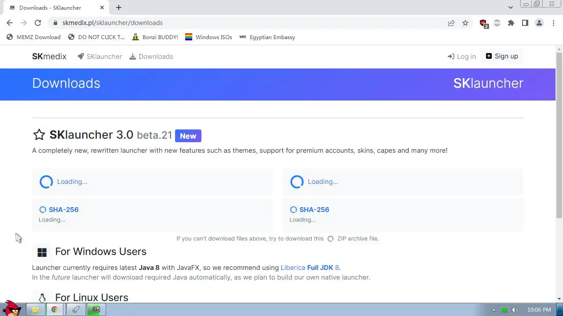Open the yellow folder taskbar icon
563x316 pixels.
click(35, 309)
